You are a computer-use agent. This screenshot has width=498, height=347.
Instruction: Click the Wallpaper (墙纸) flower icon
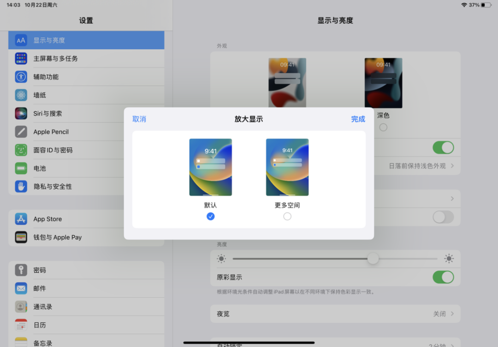coord(21,95)
